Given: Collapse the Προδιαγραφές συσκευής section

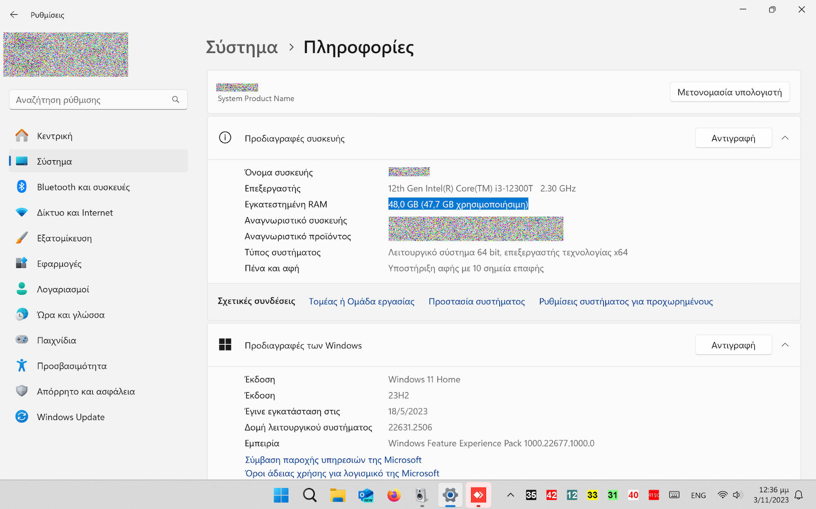Looking at the screenshot, I should point(785,138).
